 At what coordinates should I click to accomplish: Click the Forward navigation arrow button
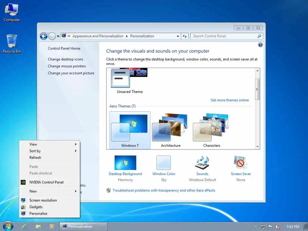pyautogui.click(x=52, y=36)
